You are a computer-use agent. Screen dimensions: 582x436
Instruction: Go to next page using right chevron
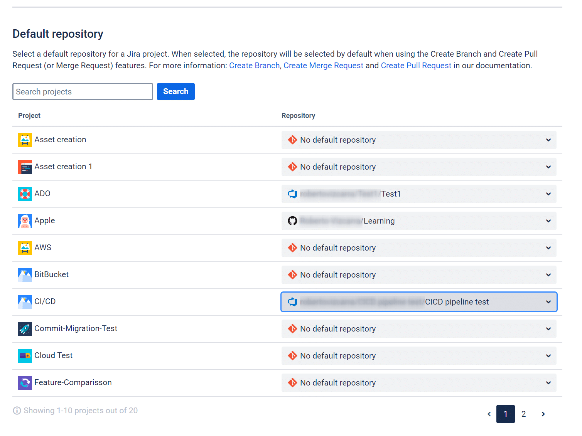[543, 414]
